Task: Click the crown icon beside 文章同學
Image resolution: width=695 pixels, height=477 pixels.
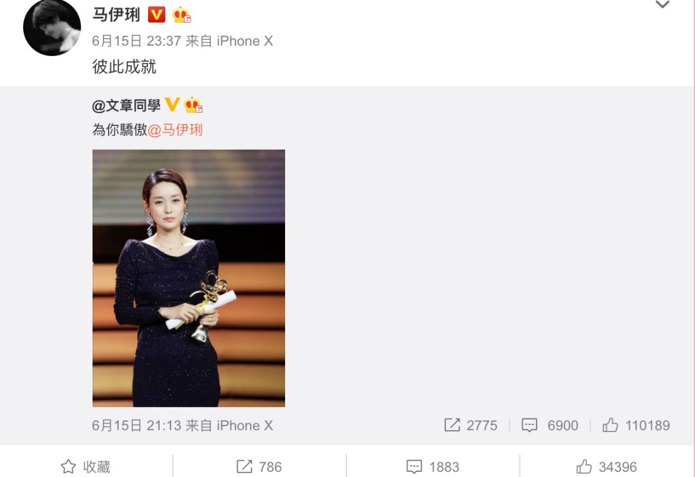Action: (193, 105)
